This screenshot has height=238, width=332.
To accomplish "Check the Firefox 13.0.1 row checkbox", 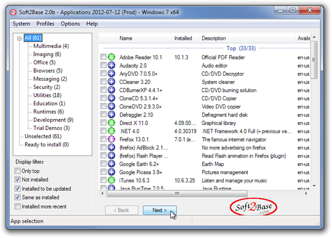I will [103, 139].
